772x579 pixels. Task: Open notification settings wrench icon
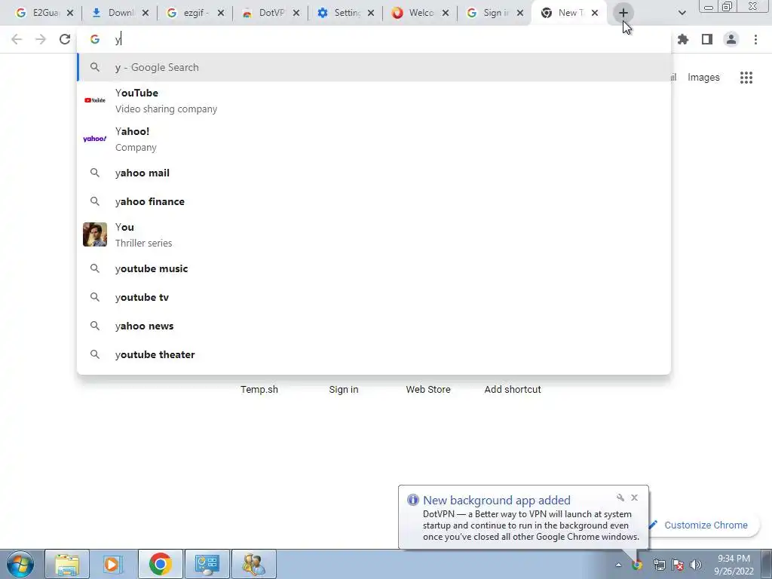tap(620, 498)
